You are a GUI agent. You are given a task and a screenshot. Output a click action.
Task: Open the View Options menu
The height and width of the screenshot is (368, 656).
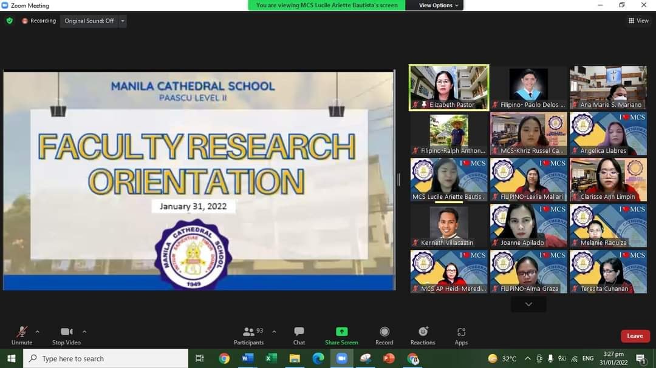(x=440, y=5)
